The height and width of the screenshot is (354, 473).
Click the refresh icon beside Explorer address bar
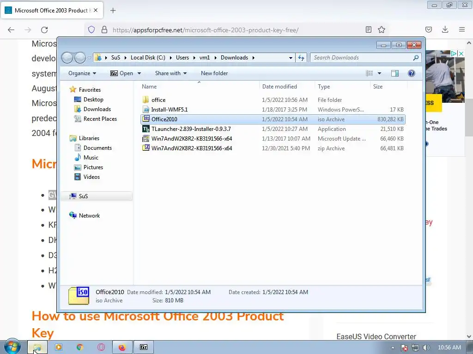pos(301,58)
